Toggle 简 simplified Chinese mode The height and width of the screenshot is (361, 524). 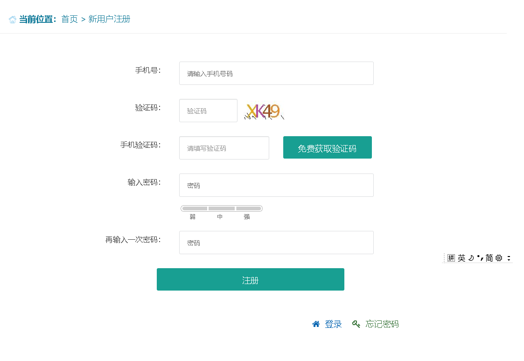[489, 258]
